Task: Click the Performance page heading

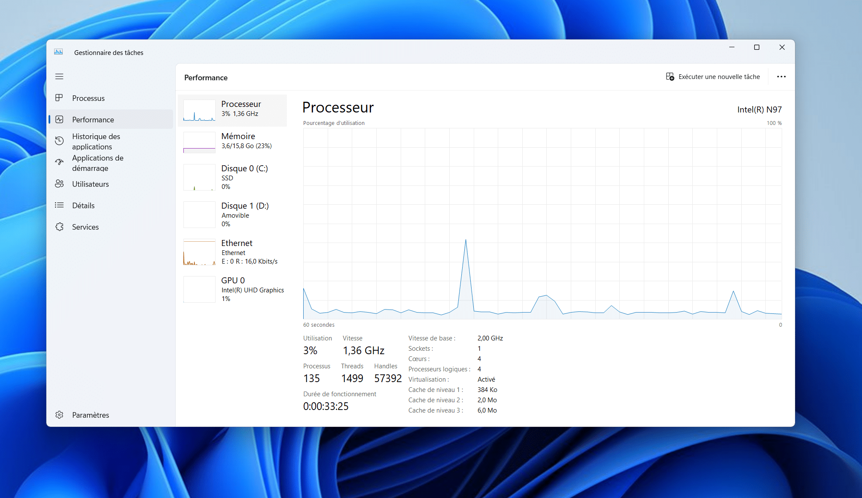Action: [x=206, y=78]
